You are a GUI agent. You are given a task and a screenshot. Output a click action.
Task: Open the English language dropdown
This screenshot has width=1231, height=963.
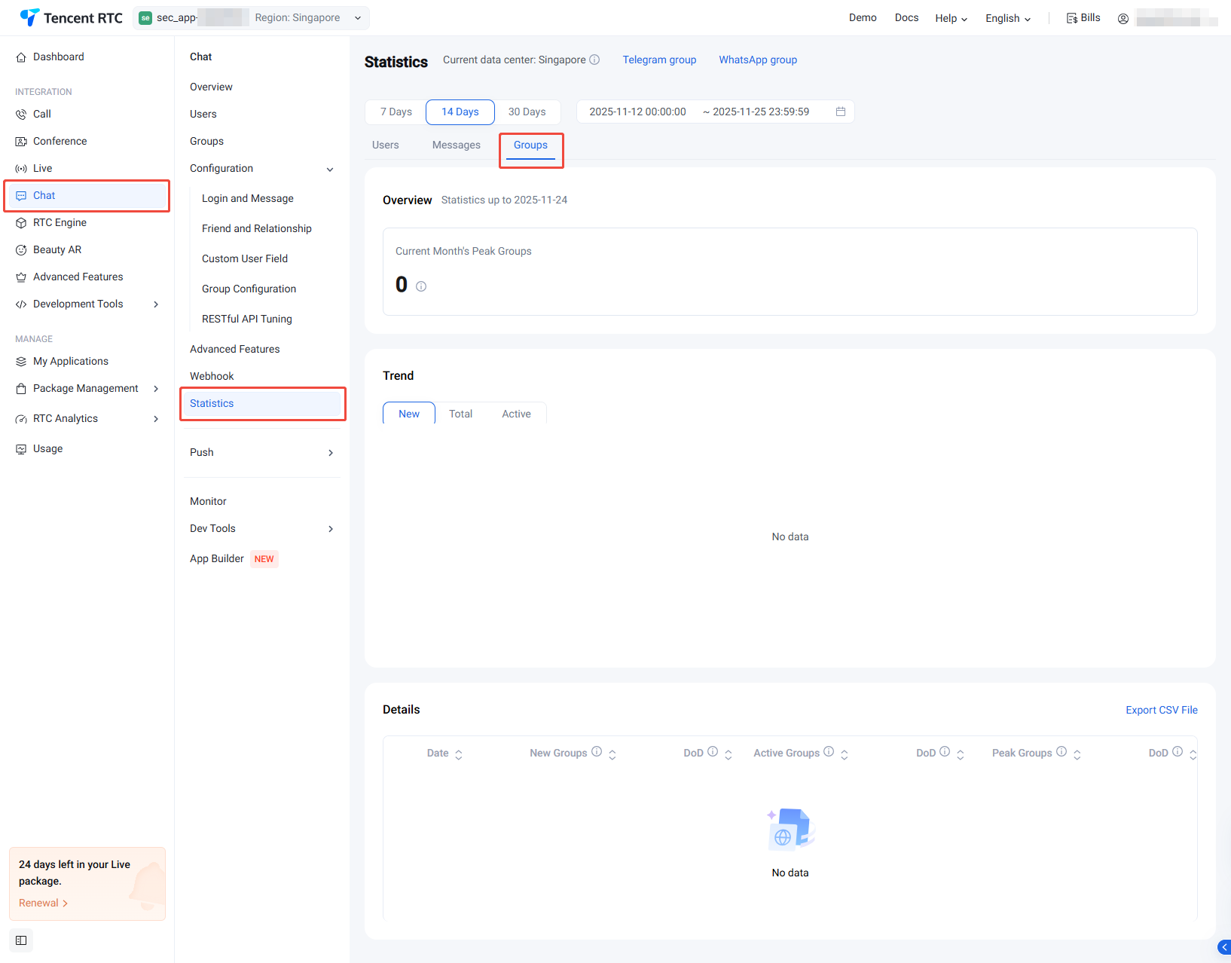(x=1007, y=18)
